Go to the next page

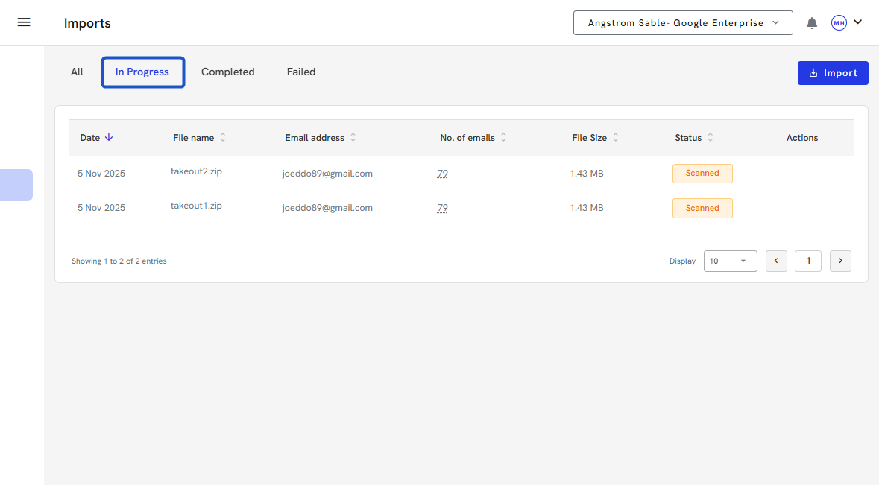[x=840, y=261]
